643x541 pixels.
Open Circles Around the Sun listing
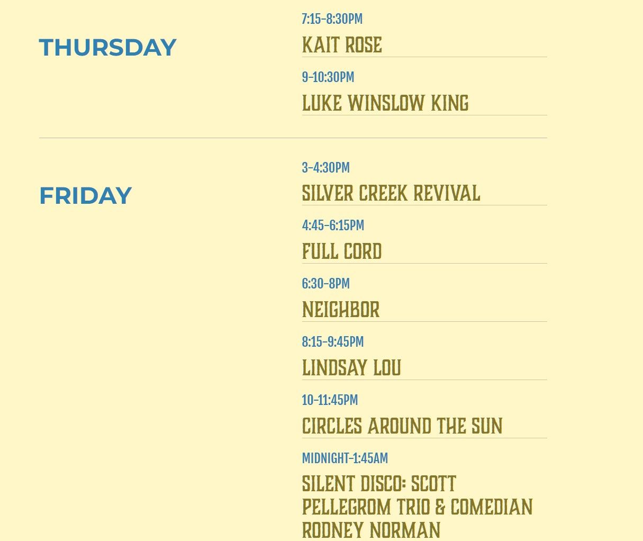(x=402, y=427)
